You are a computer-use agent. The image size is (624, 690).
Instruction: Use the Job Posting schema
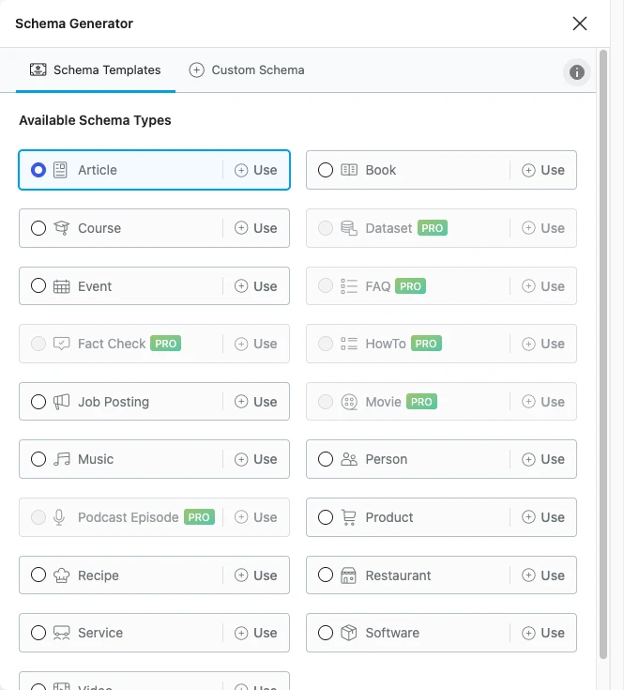(256, 402)
